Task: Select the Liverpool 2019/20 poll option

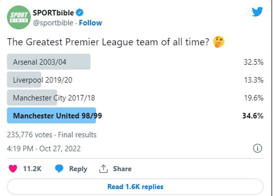Action: (x=135, y=80)
